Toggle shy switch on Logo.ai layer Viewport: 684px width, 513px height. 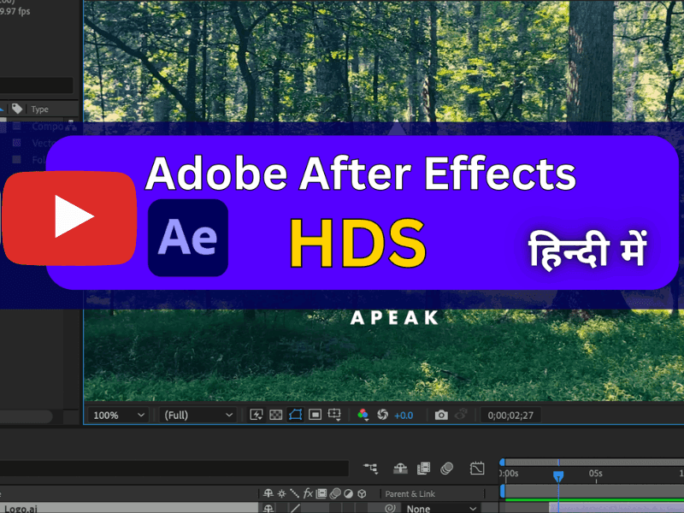click(268, 508)
